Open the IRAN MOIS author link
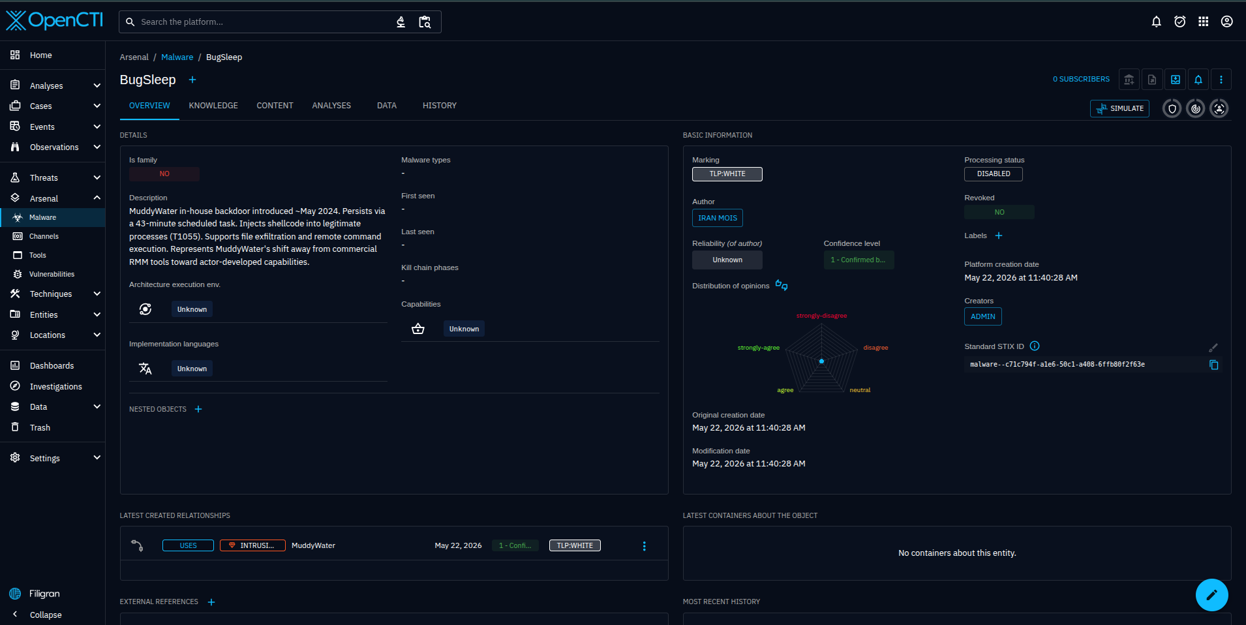 pyautogui.click(x=718, y=218)
